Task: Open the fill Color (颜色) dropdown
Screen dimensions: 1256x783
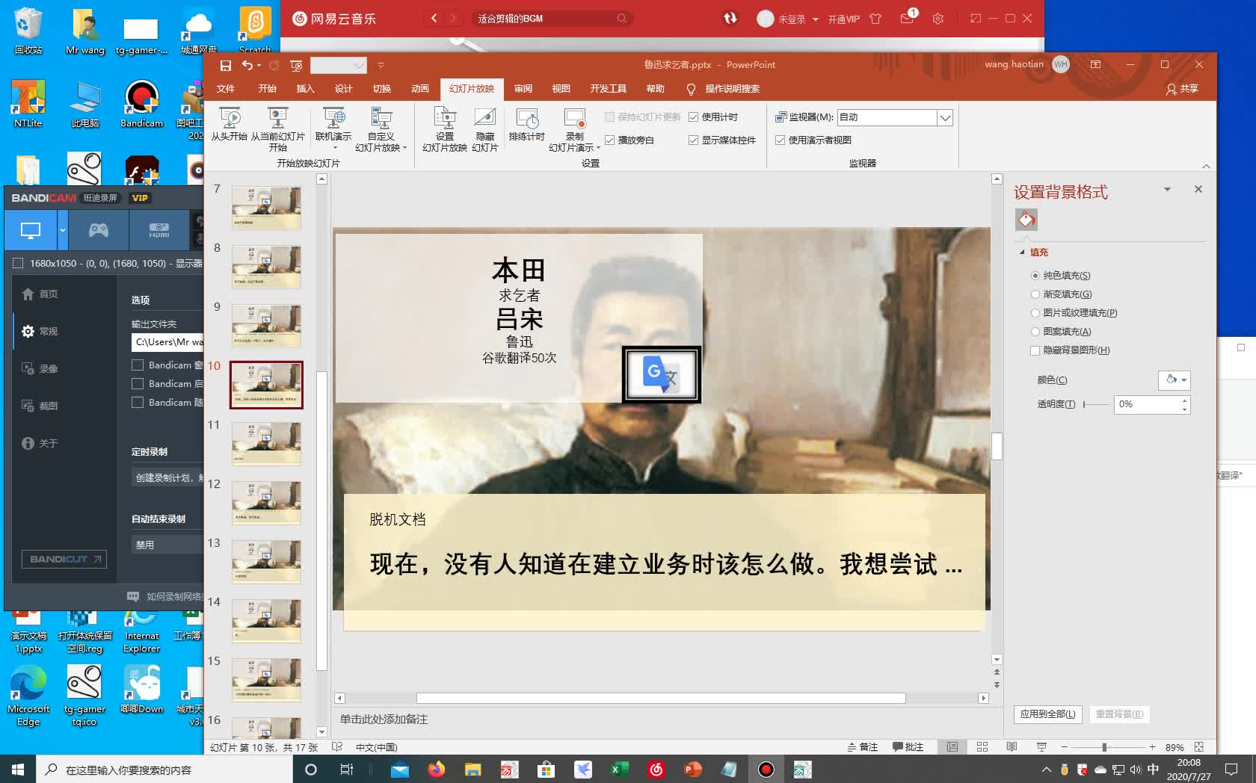Action: 1174,380
